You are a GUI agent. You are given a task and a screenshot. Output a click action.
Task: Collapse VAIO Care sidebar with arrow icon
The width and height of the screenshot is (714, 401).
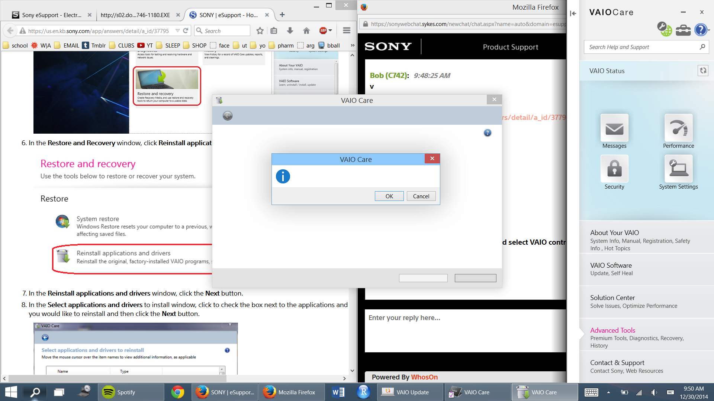573,13
